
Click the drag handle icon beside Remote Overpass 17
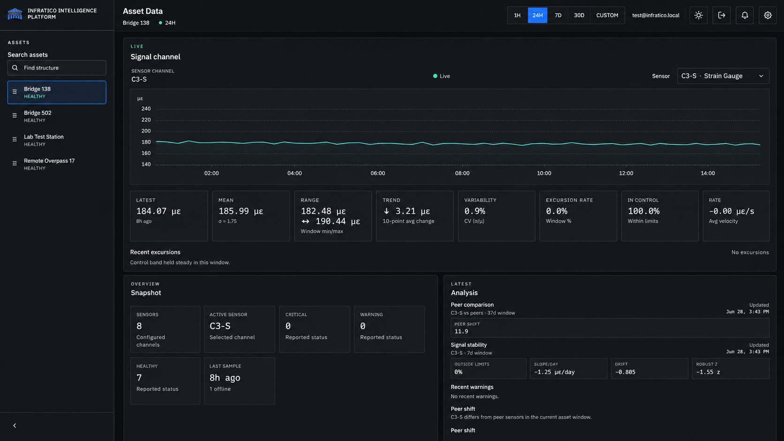pyautogui.click(x=15, y=164)
